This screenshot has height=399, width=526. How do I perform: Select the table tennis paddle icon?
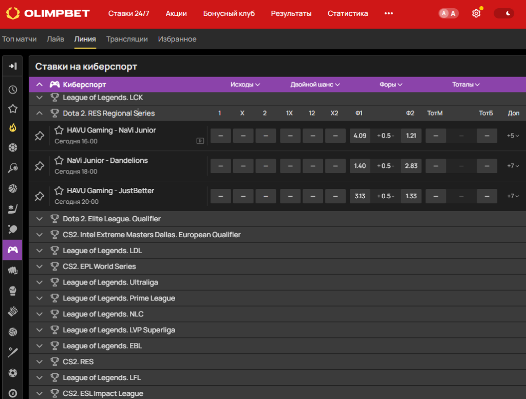[13, 230]
